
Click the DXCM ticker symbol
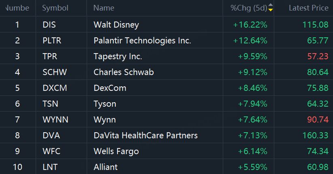click(54, 88)
